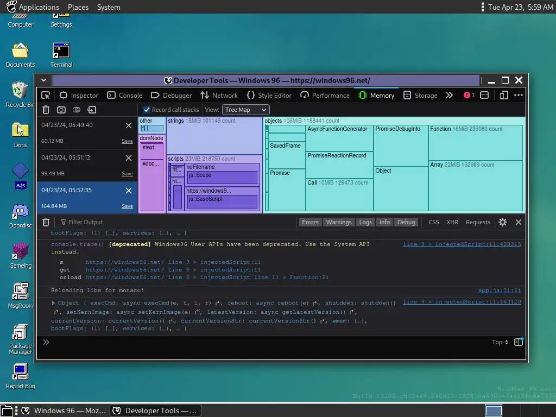Delete the 05:49:40 snapshot

[129, 125]
